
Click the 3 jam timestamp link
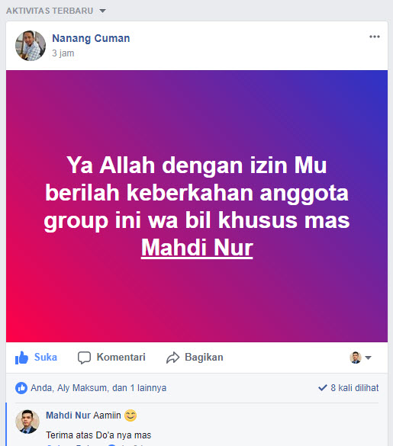point(63,53)
